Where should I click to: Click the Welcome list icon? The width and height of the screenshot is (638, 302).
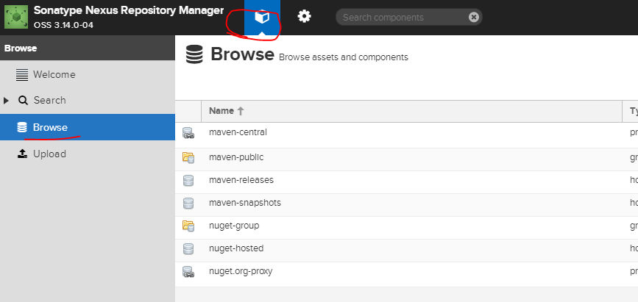[22, 75]
